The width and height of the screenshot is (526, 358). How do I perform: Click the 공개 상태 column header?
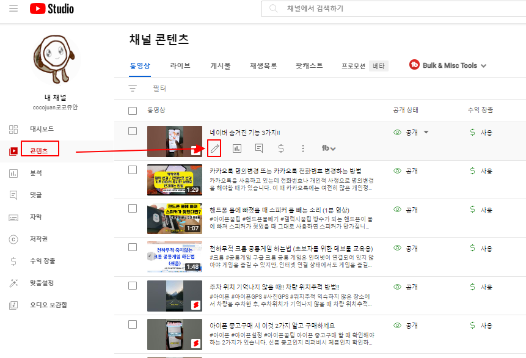tap(406, 110)
